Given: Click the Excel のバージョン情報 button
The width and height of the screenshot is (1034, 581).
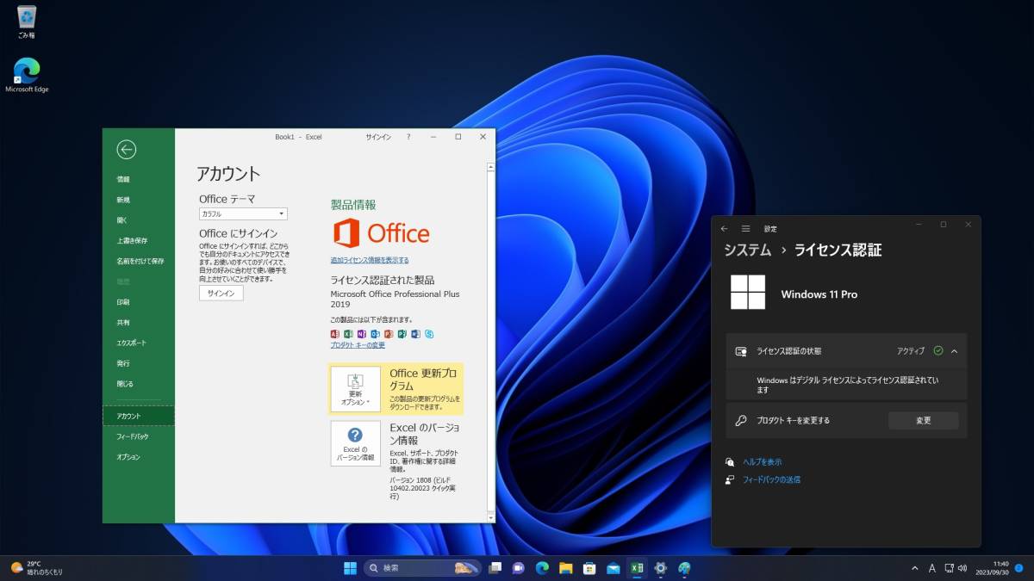Looking at the screenshot, I should pyautogui.click(x=355, y=443).
